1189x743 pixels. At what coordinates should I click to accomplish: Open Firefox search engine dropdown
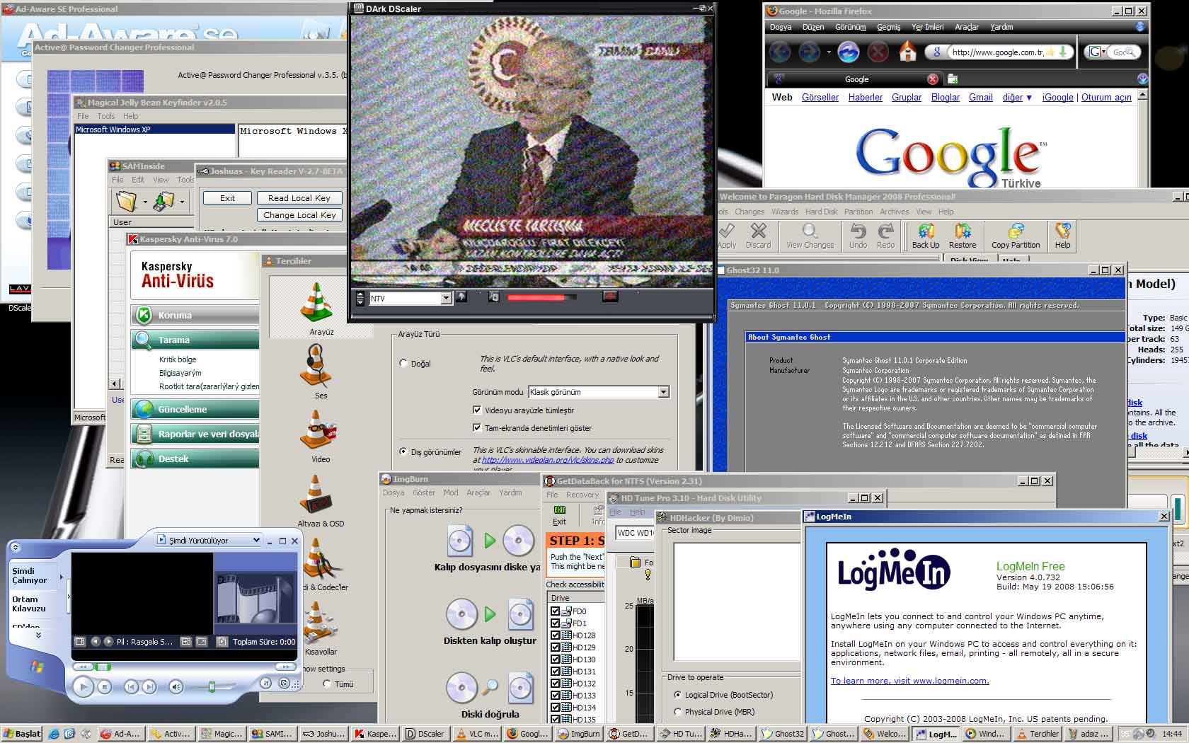(x=1098, y=52)
